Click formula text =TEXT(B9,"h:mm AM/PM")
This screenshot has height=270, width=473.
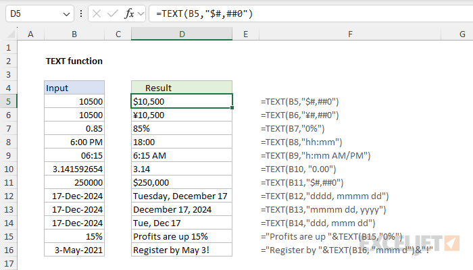pyautogui.click(x=316, y=155)
